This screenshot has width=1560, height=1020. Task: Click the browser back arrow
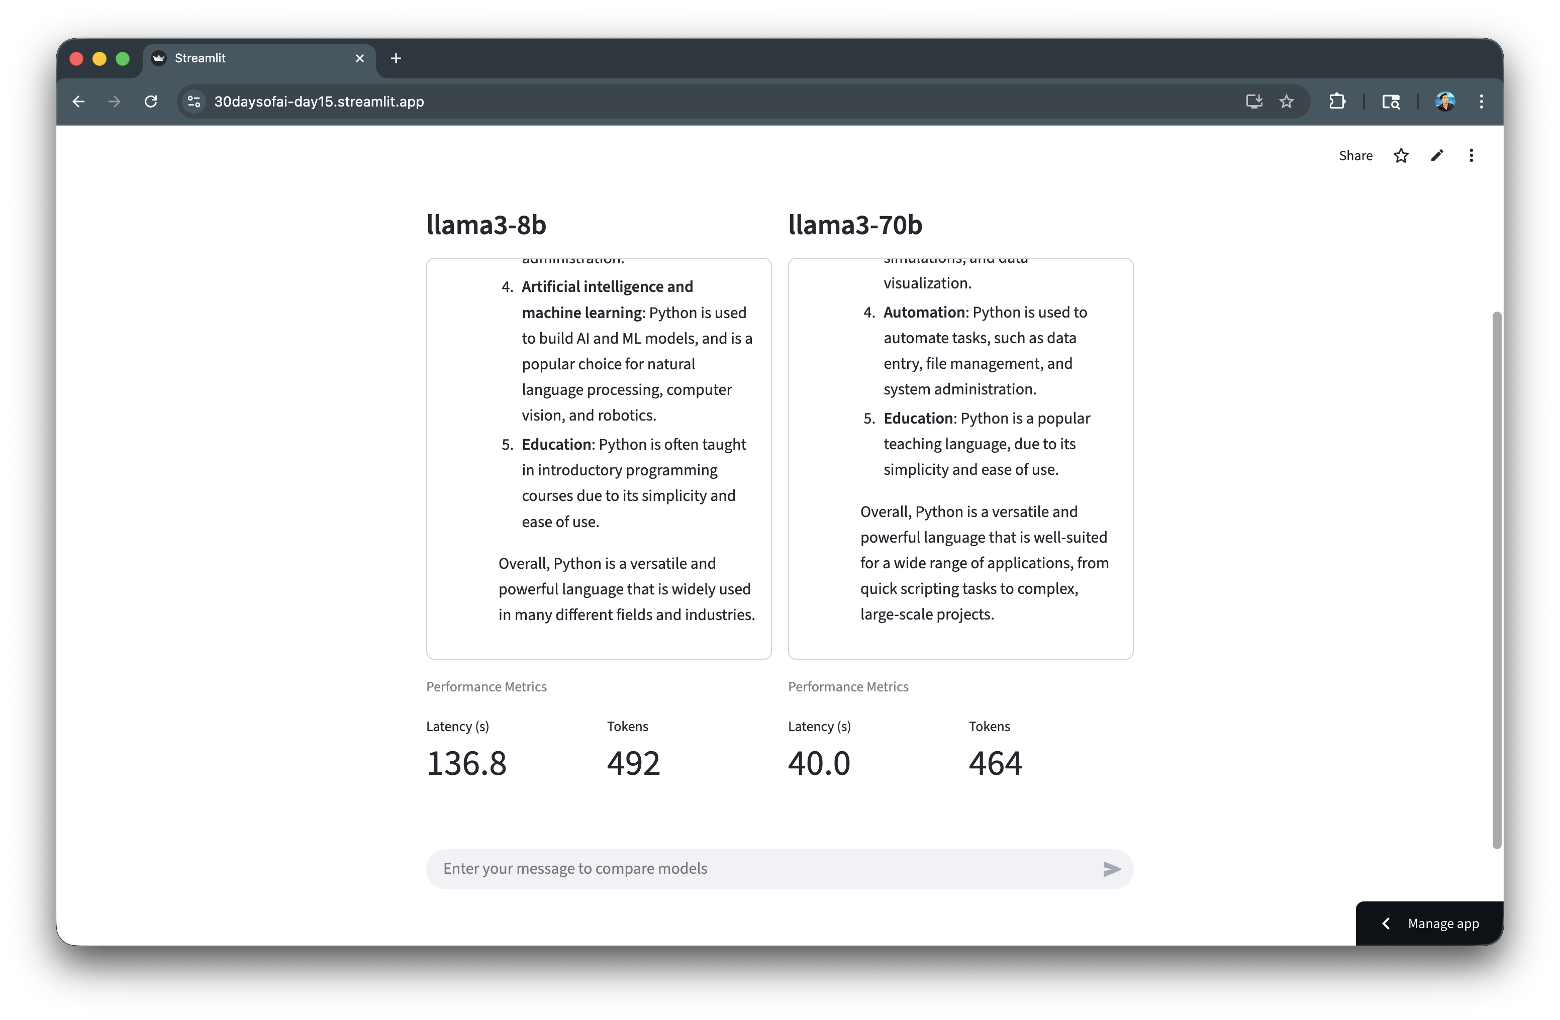click(x=79, y=101)
